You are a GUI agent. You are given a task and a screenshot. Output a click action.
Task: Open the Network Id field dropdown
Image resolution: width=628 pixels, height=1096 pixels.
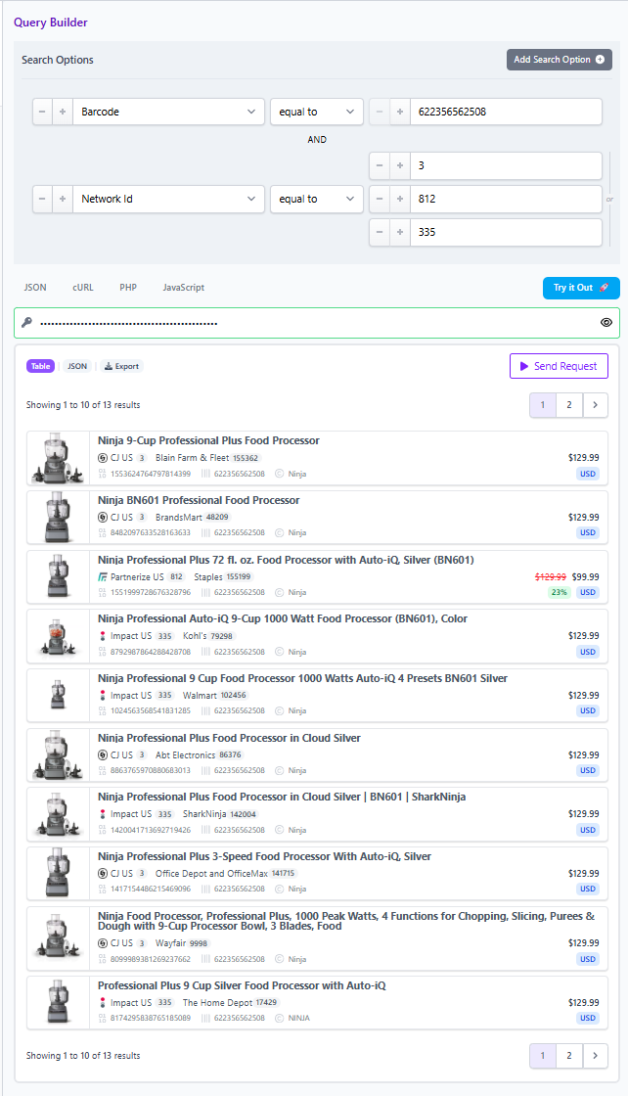coord(168,200)
